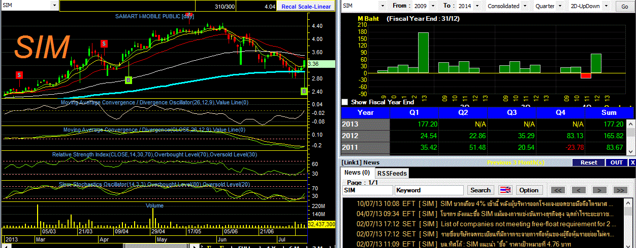This screenshot has width=636, height=248.
Task: Click the 2011 year row header
Action: tap(365, 147)
